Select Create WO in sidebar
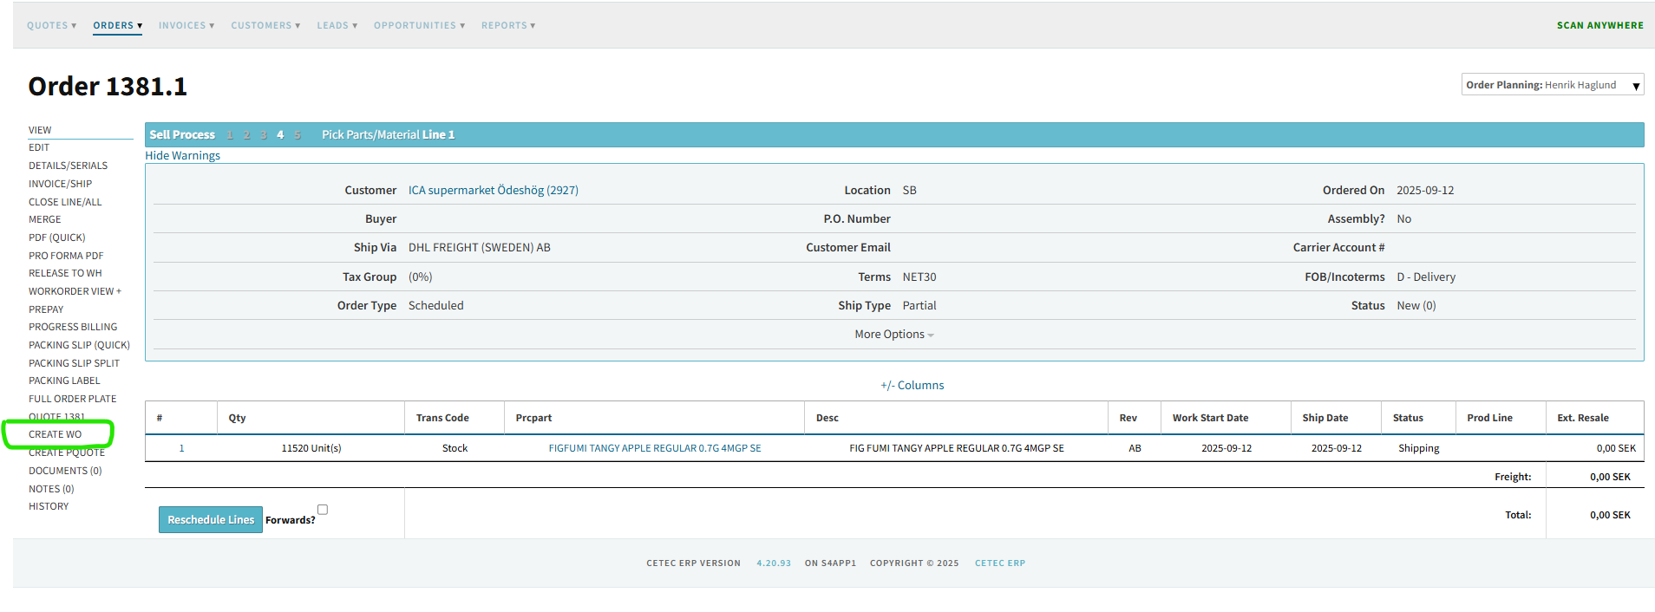Screen dimensions: 1655x612 (56, 434)
